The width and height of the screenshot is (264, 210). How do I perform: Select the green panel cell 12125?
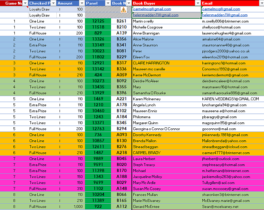(98, 21)
